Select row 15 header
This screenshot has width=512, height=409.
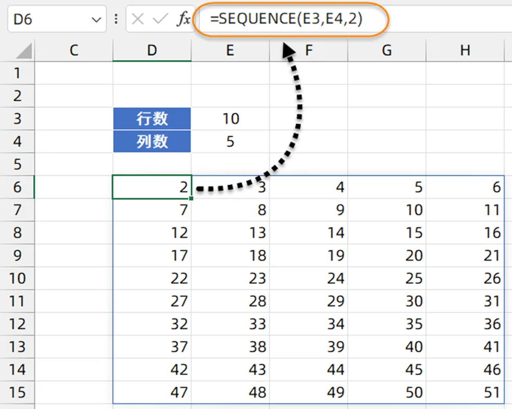tap(17, 392)
